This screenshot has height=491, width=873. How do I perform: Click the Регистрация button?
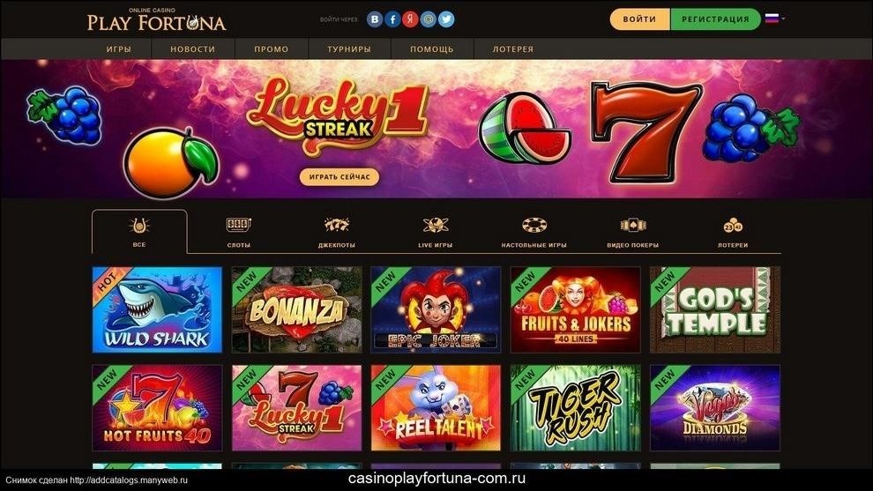click(715, 19)
